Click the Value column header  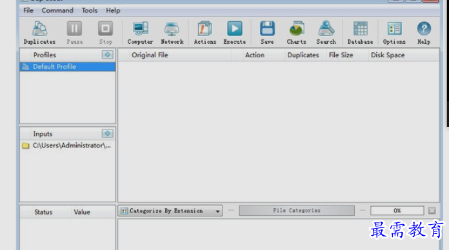pyautogui.click(x=93, y=212)
